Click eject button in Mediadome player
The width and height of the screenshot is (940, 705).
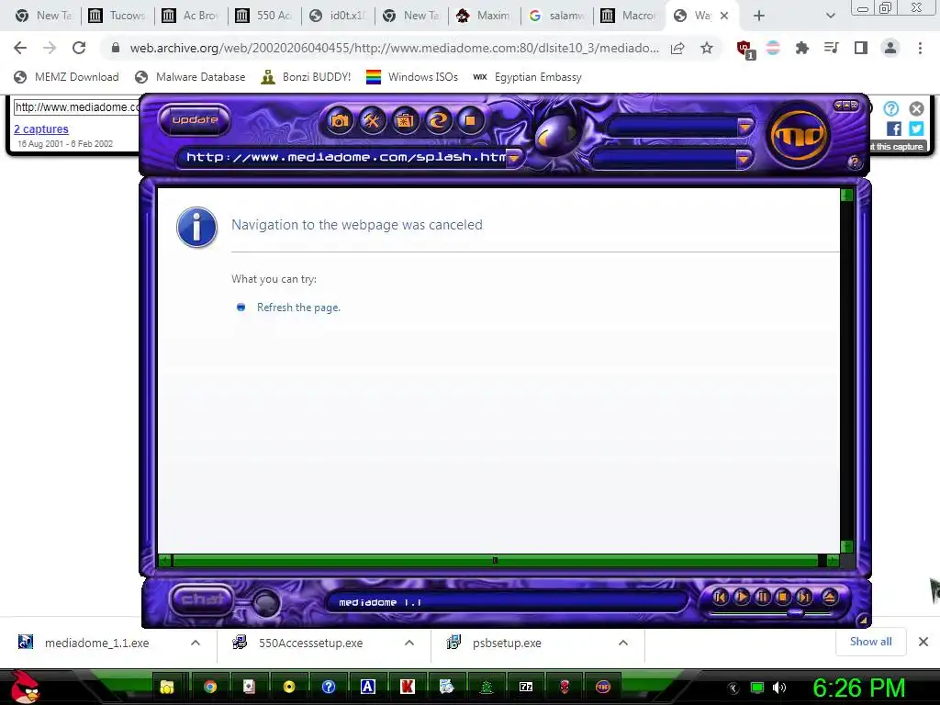[x=830, y=597]
